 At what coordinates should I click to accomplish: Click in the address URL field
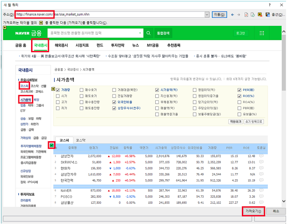110,15
